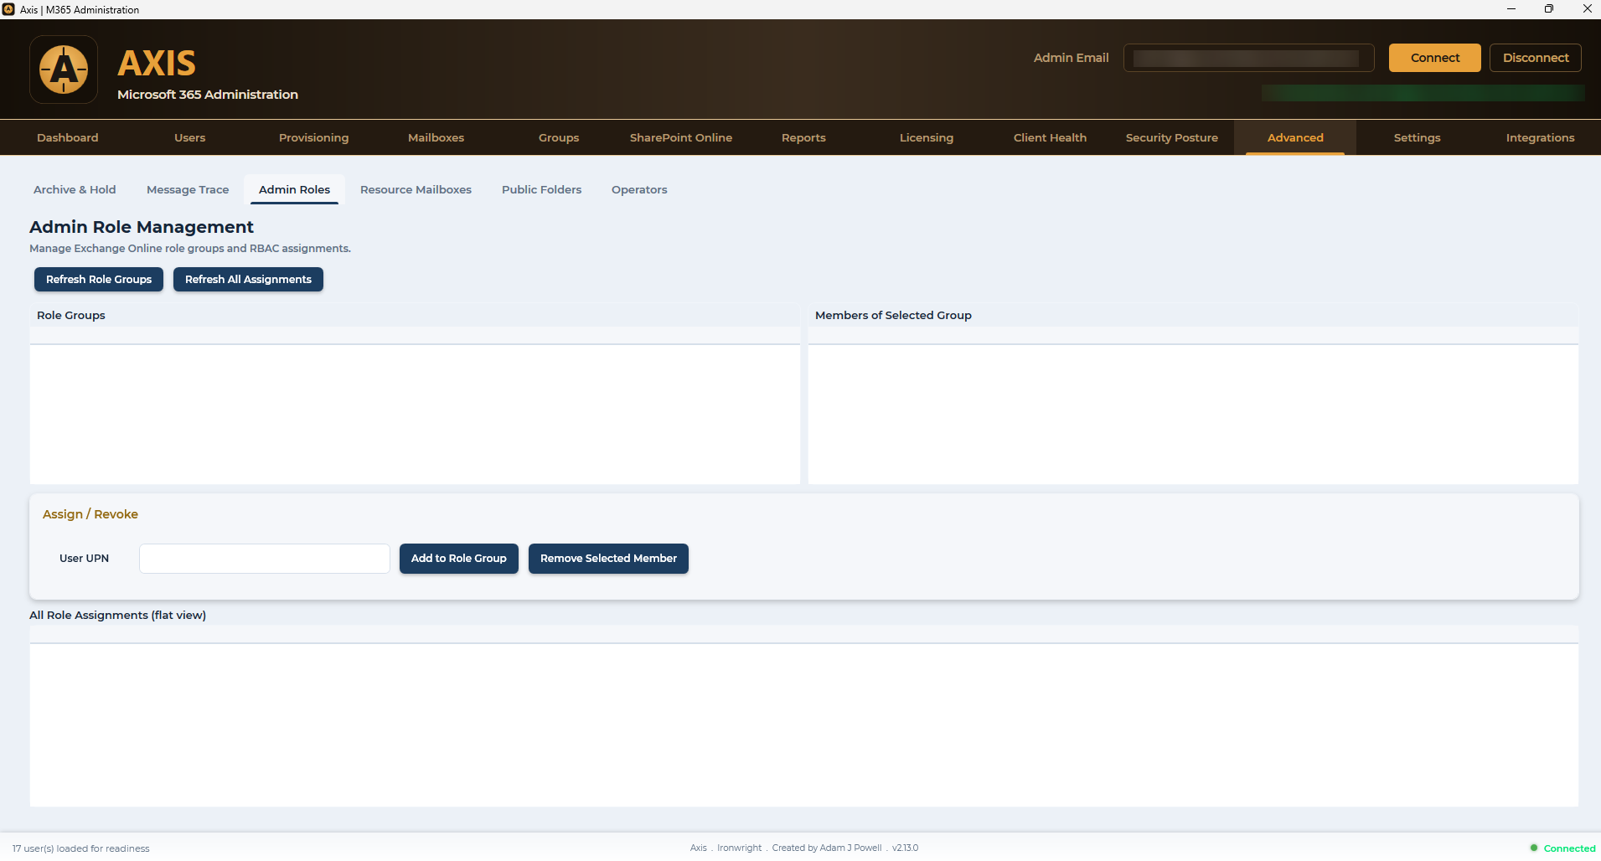1601x861 pixels.
Task: Click the AXIS logo icon
Action: [64, 70]
